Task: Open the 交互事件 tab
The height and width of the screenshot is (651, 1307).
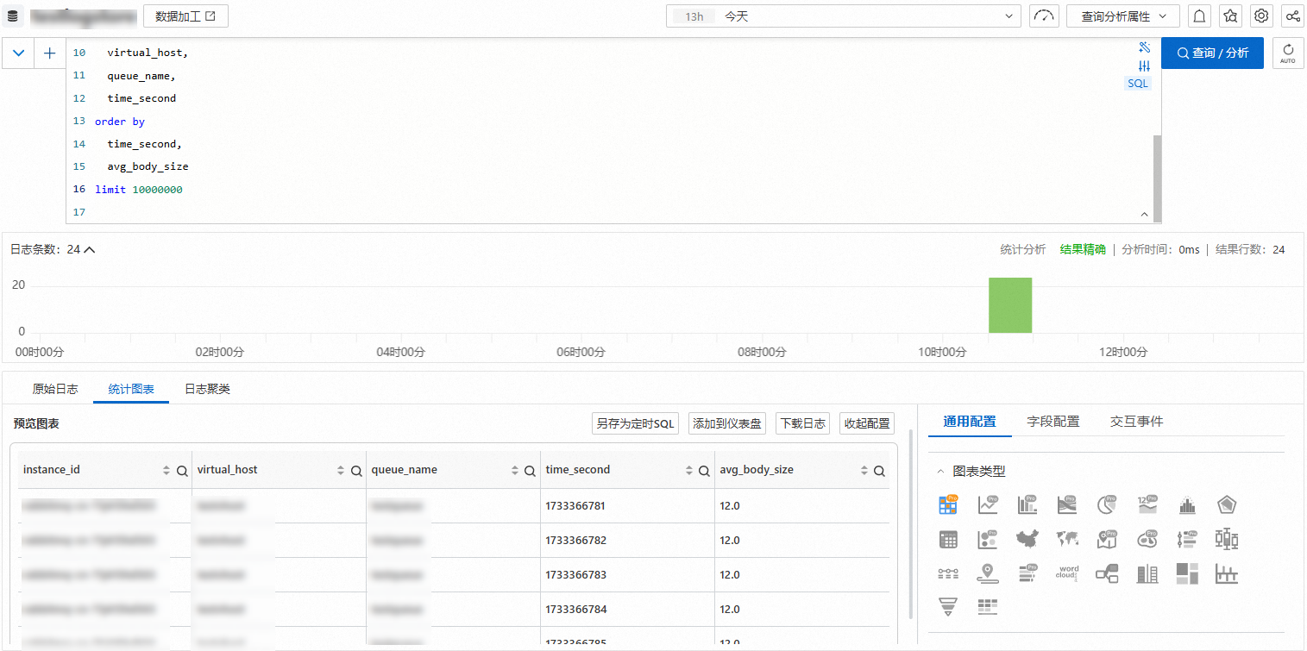Action: (x=1136, y=422)
